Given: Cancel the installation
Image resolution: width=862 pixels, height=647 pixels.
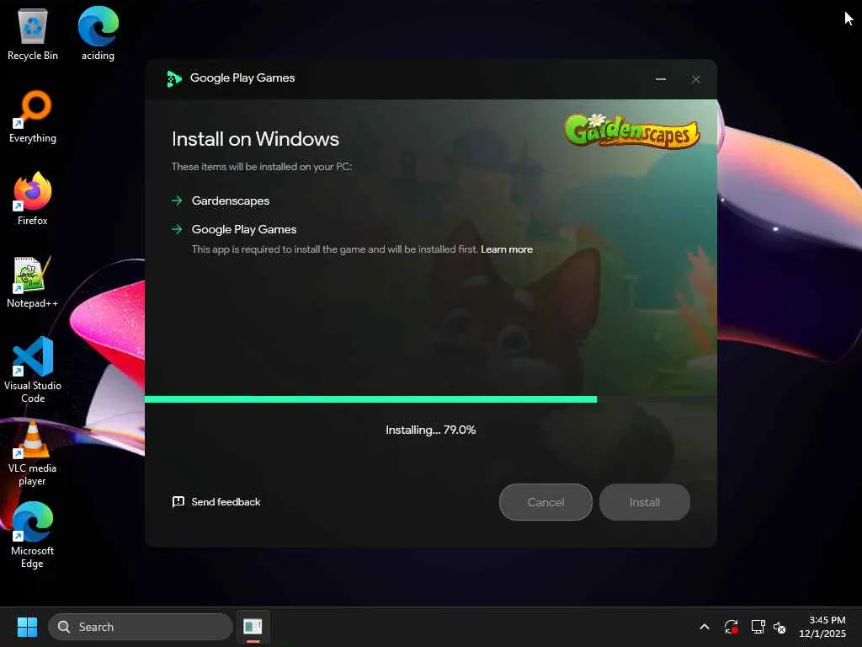Looking at the screenshot, I should point(545,502).
